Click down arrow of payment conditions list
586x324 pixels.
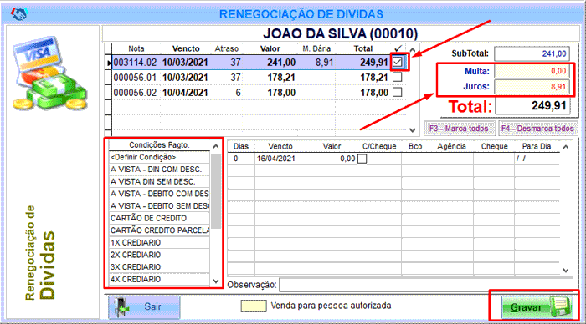[216, 281]
